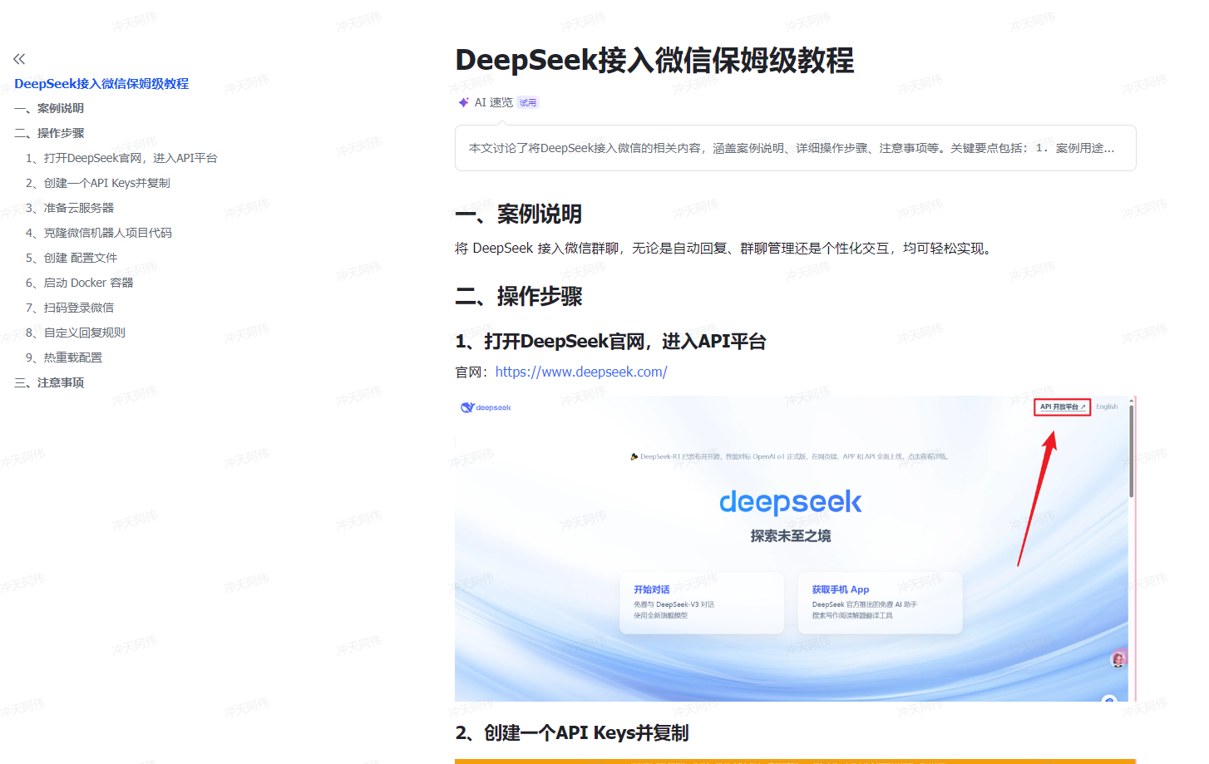Go to outline item 2、创建一个API Keys并复制
The image size is (1209, 764).
point(97,183)
